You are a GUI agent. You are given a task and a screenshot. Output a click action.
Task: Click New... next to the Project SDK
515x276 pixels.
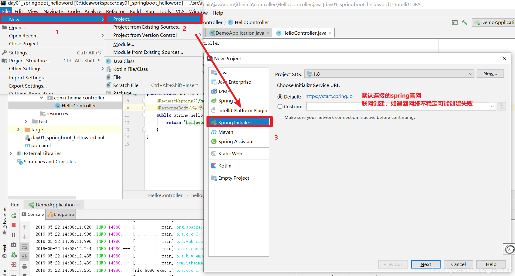click(x=490, y=74)
